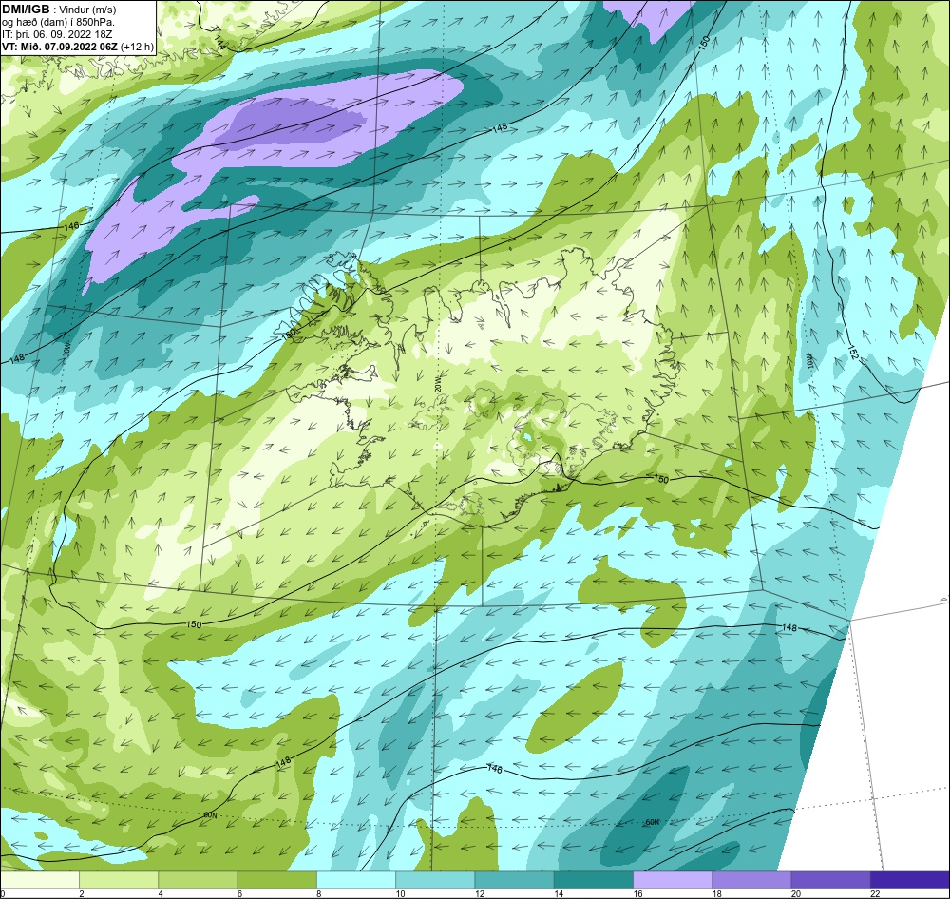
Task: Click the '20W' longitude label over Iceland
Action: click(x=438, y=383)
